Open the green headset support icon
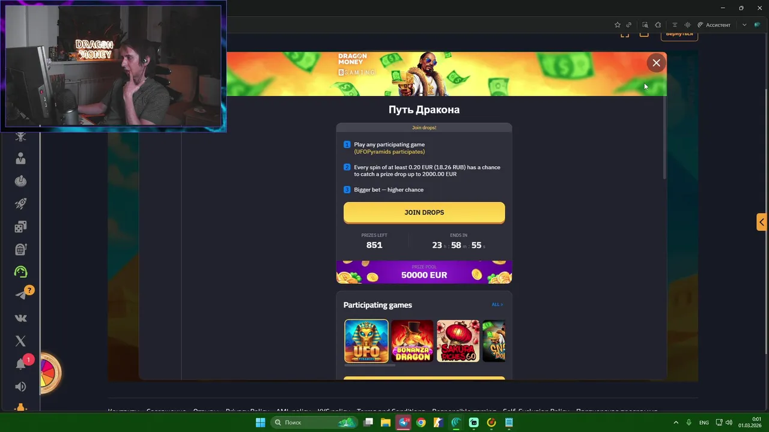 pyautogui.click(x=20, y=272)
